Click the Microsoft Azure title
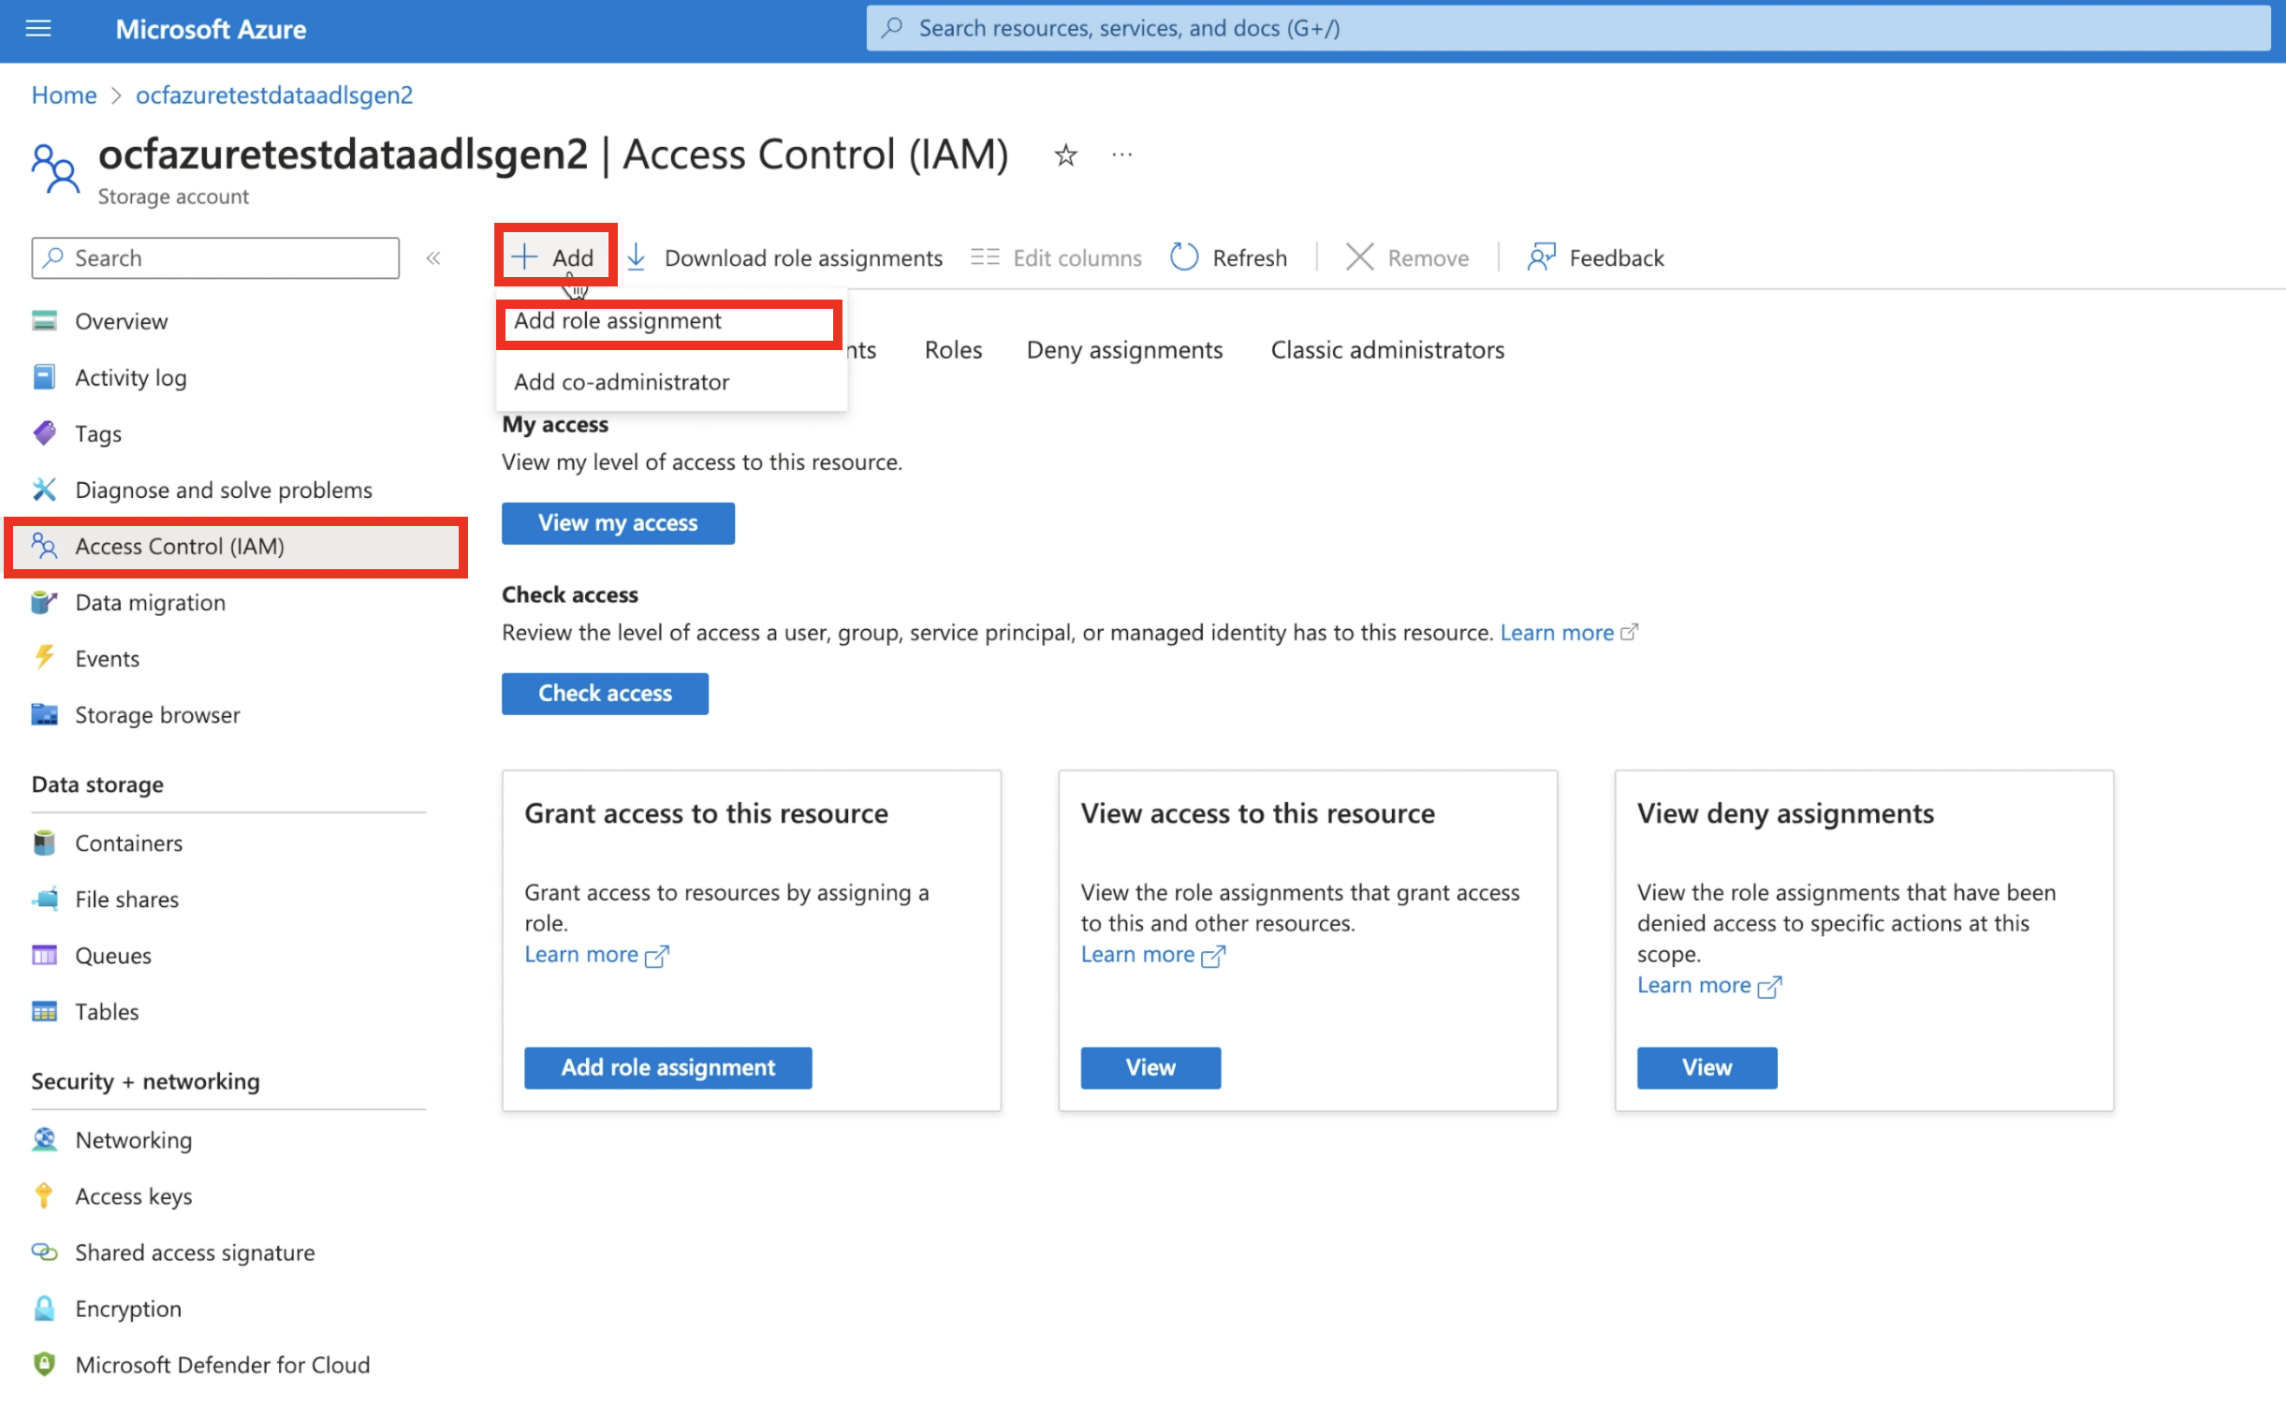Image resolution: width=2286 pixels, height=1406 pixels. 211,29
